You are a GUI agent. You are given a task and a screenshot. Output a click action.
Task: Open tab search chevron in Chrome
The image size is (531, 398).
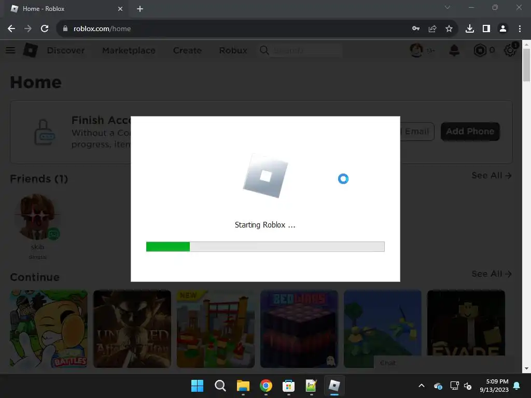click(x=448, y=7)
